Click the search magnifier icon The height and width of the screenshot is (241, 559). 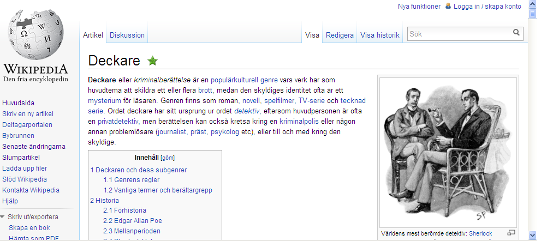pyautogui.click(x=516, y=32)
